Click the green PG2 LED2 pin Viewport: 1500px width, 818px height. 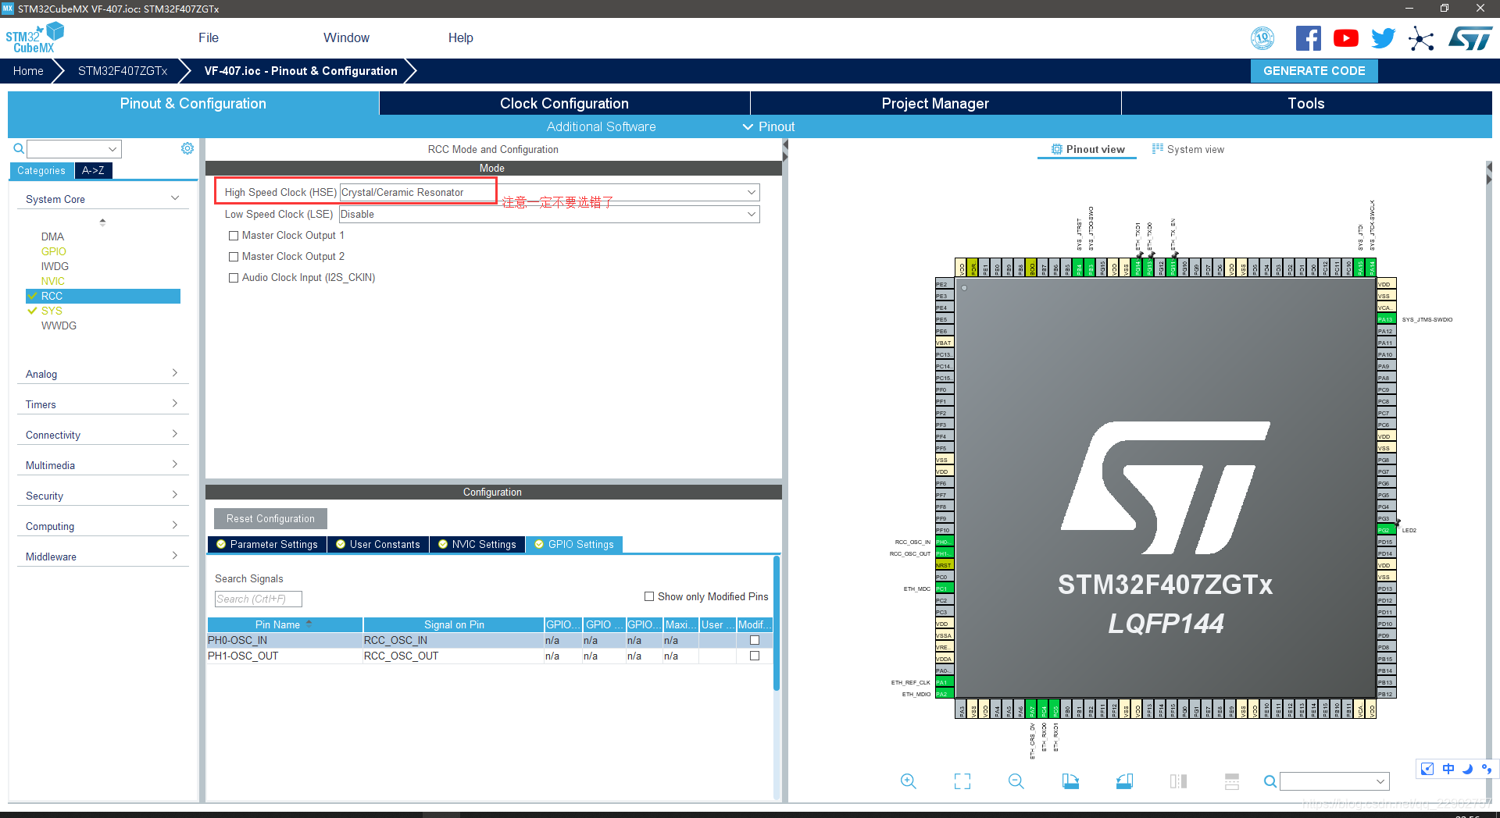pos(1386,530)
